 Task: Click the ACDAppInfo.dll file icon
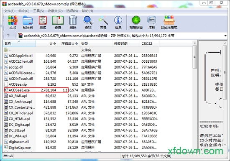(x=6, y=56)
